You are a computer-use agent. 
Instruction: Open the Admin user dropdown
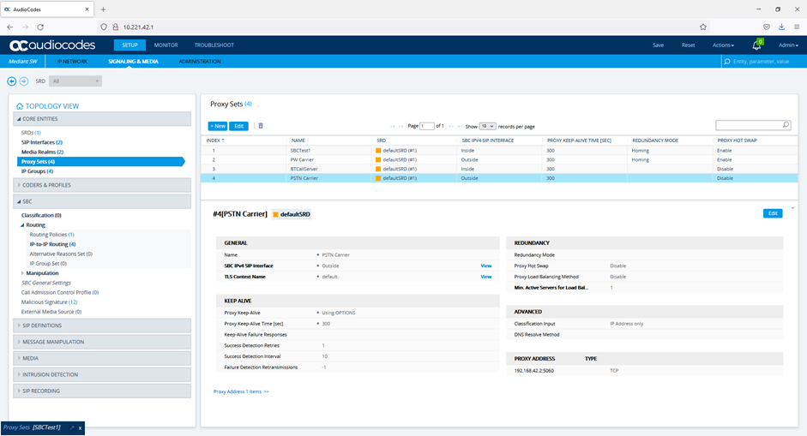click(788, 45)
